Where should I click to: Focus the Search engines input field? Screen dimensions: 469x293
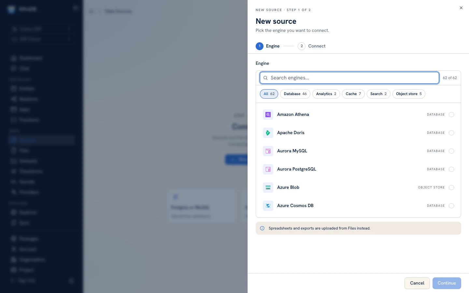point(349,78)
